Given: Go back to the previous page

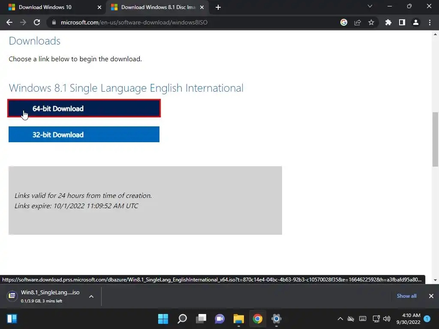Looking at the screenshot, I should (x=9, y=22).
